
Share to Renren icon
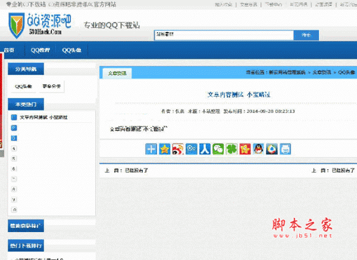tap(205, 149)
